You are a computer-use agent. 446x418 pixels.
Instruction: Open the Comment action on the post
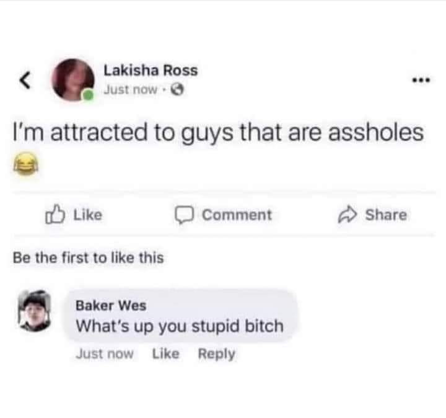click(223, 215)
